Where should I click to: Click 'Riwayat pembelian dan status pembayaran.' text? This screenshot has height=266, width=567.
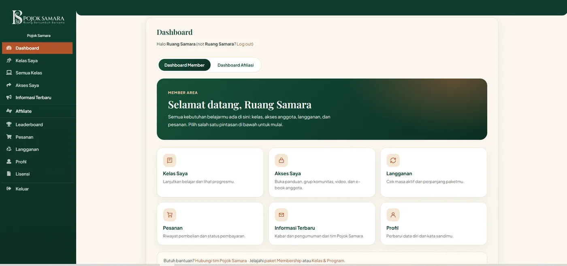click(204, 236)
